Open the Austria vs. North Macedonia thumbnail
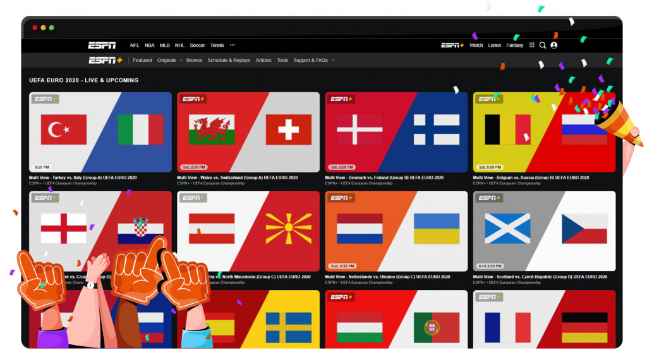The height and width of the screenshot is (357, 647). [248, 231]
